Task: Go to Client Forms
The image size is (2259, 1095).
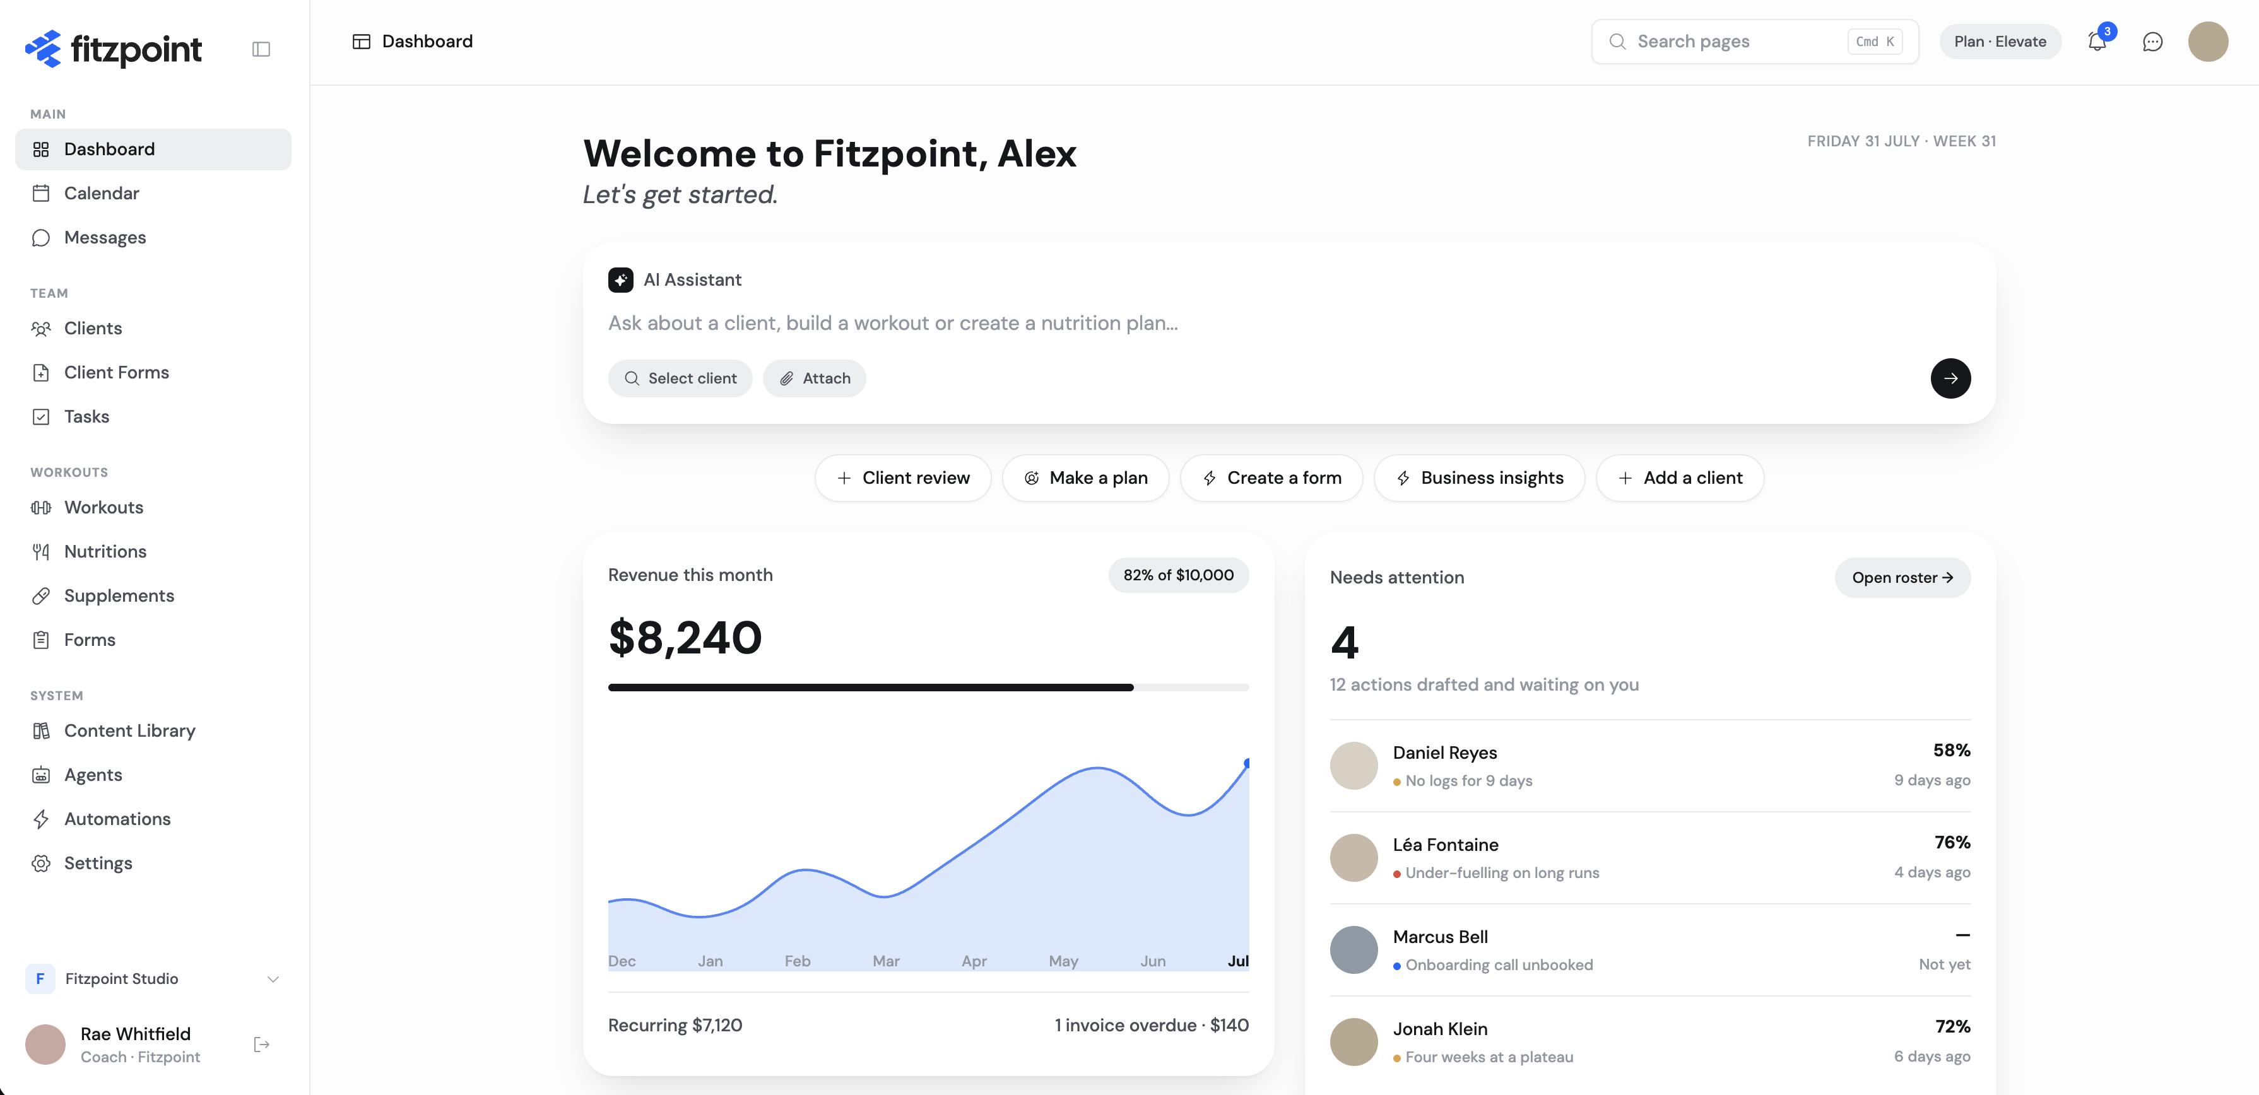Action: pyautogui.click(x=153, y=373)
